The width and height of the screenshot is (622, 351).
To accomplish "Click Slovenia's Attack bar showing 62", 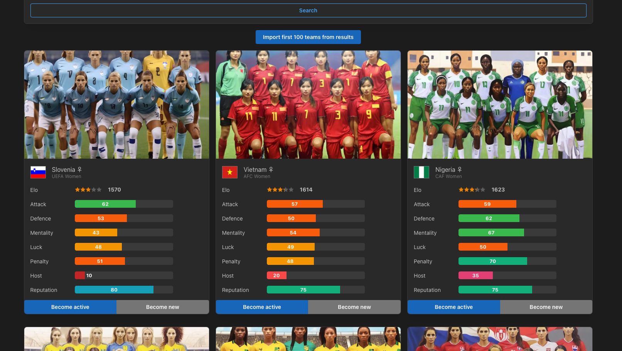I will 124,204.
